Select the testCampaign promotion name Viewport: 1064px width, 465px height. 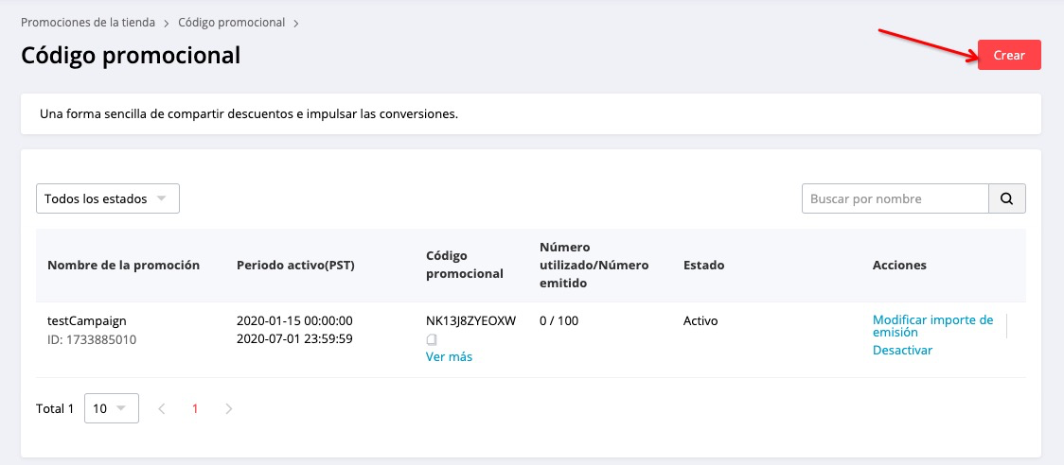pos(86,320)
